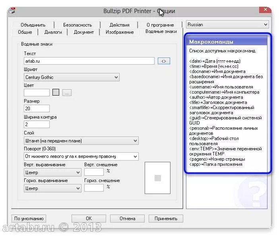
Task: Open Верт. выравнивание dropdown
Action: tap(52, 173)
